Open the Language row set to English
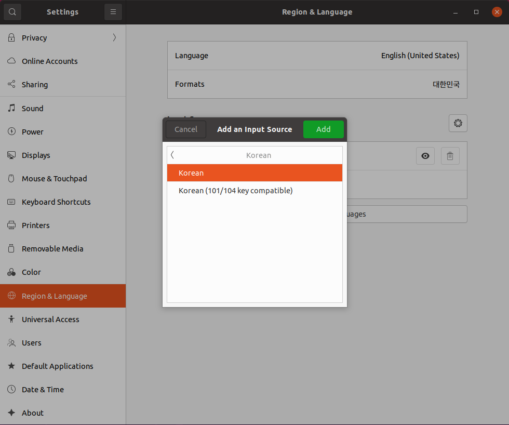 click(x=317, y=56)
